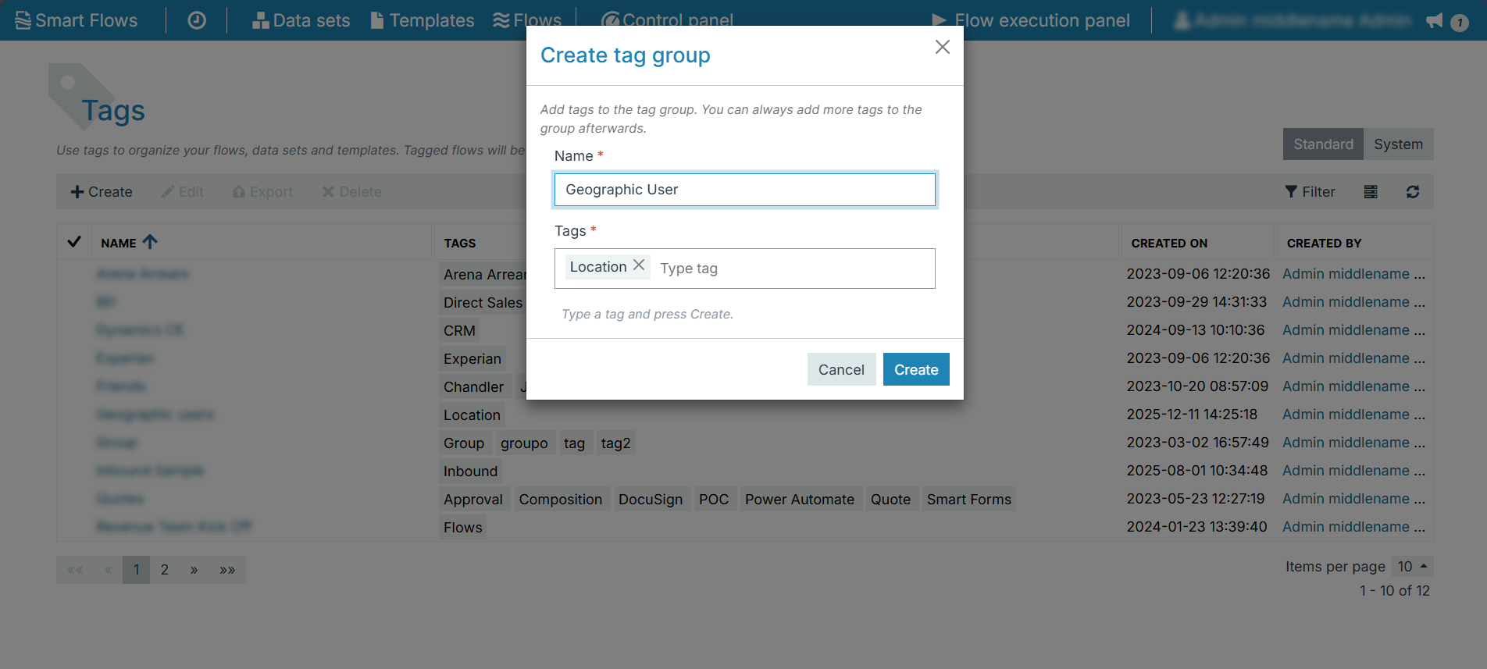Open the Templates menu

click(x=423, y=20)
